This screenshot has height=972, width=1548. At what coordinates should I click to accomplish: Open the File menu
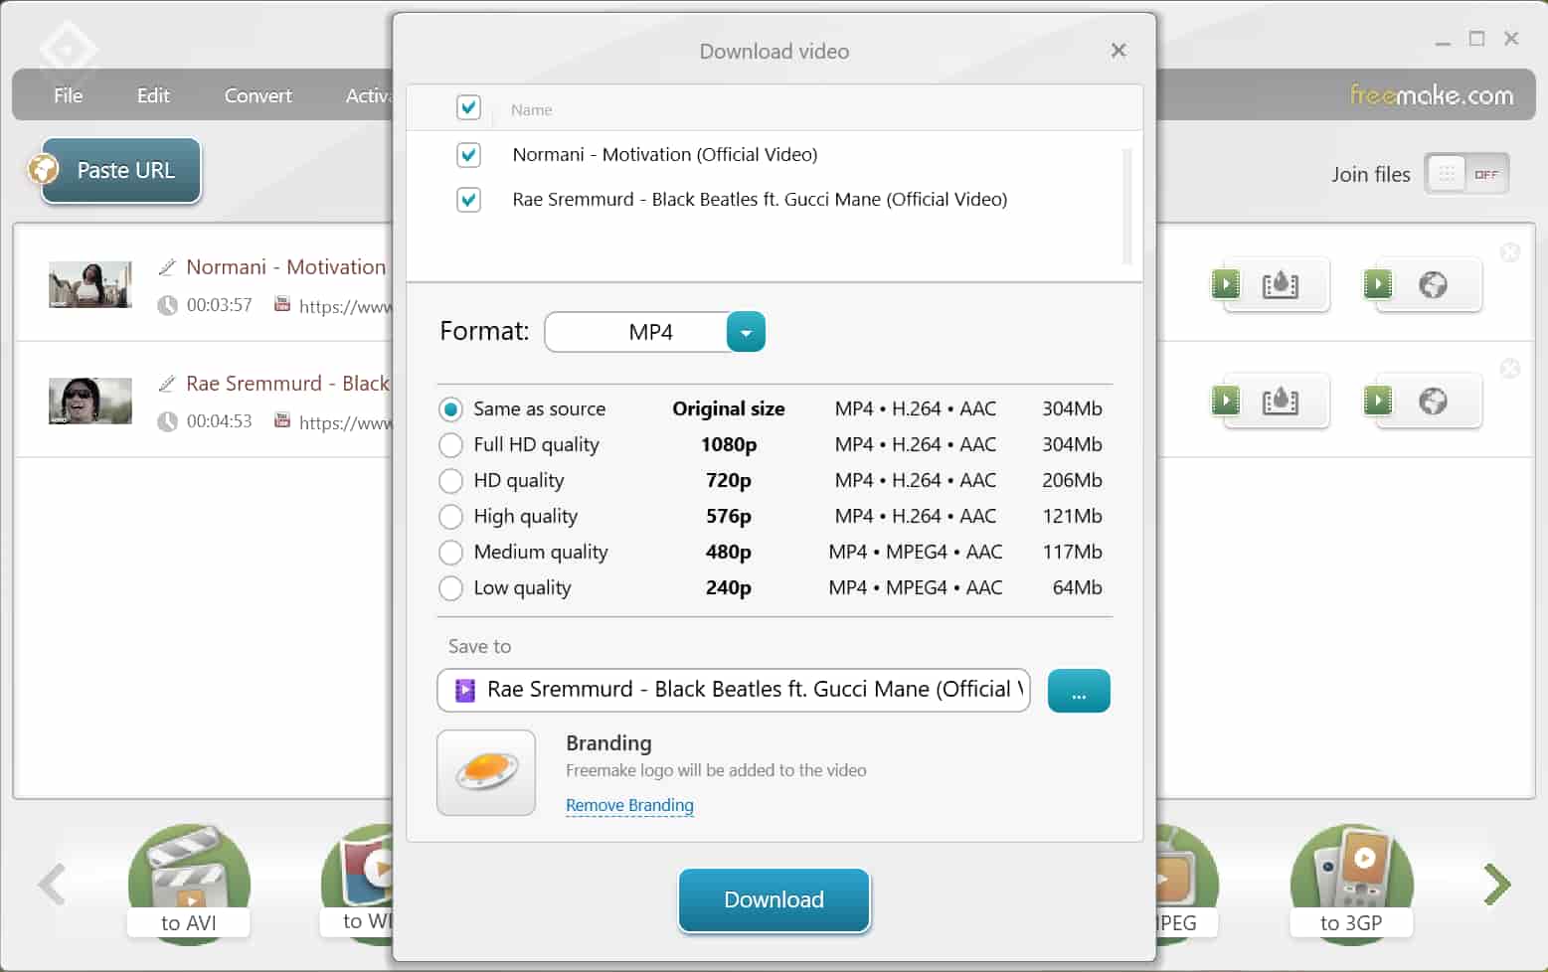67,95
